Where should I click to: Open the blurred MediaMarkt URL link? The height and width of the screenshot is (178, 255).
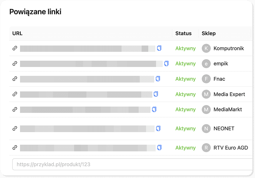pyautogui.click(x=85, y=110)
